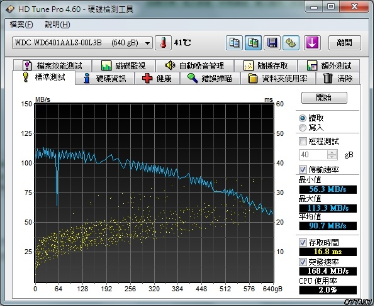
Task: Open options via gears icon
Action: click(291, 43)
